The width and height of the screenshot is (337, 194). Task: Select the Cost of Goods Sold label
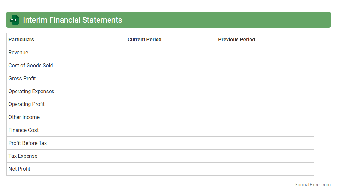[30, 66]
